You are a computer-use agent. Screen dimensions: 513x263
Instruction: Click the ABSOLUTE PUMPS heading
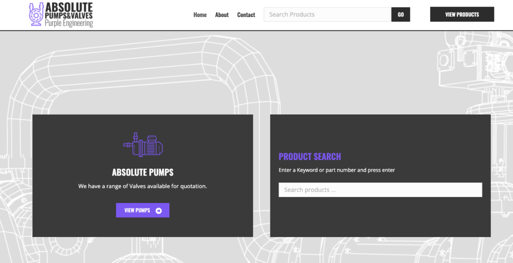point(143,172)
